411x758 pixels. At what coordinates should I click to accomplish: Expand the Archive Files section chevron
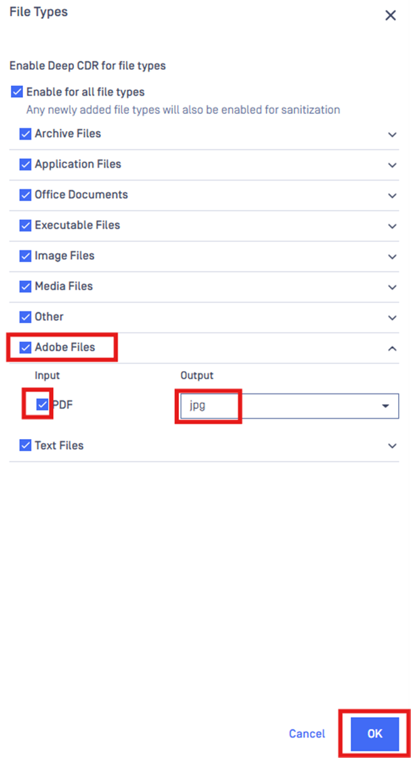point(392,135)
